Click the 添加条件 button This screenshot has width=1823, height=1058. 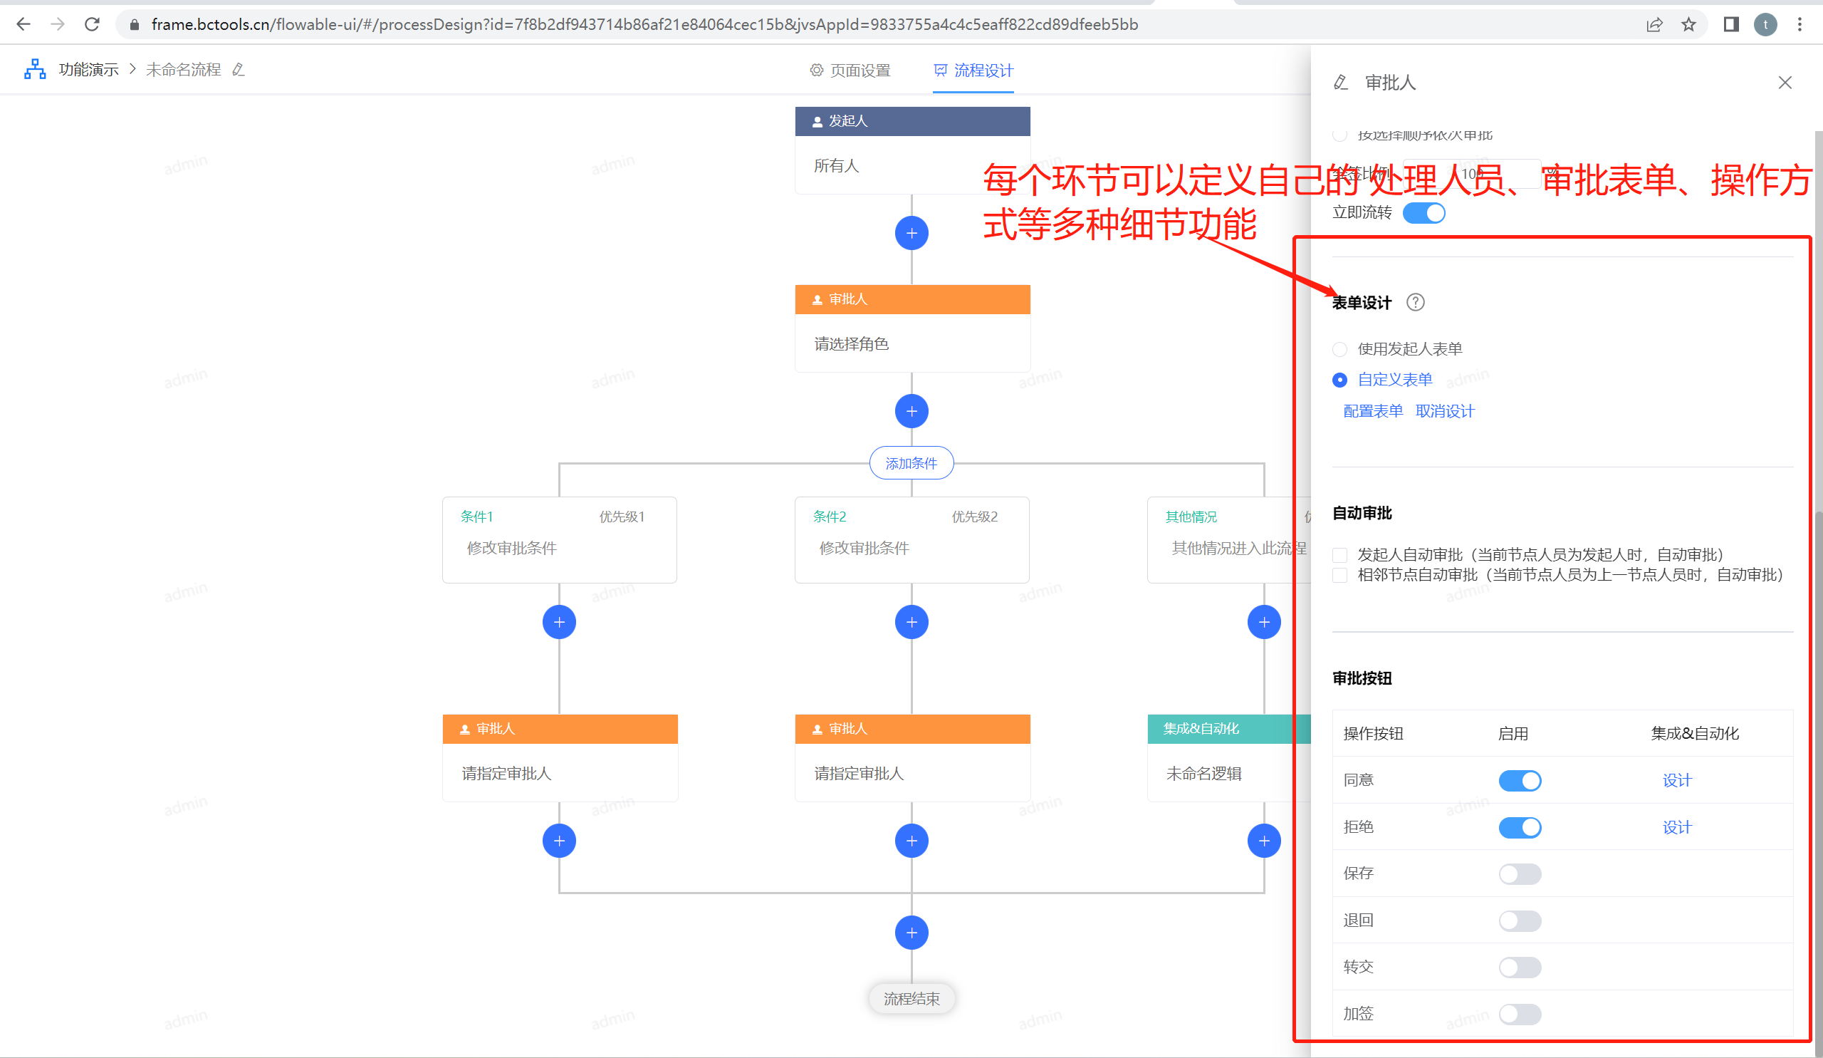tap(911, 463)
